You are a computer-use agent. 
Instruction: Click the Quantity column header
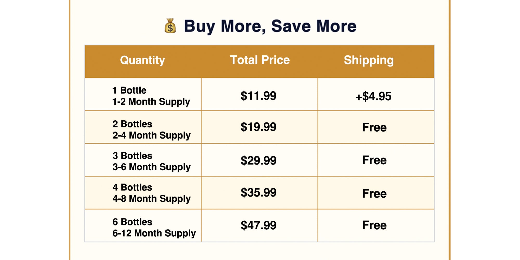tap(142, 60)
